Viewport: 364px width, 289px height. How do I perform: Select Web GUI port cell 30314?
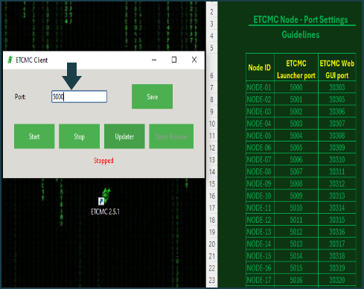coord(337,208)
